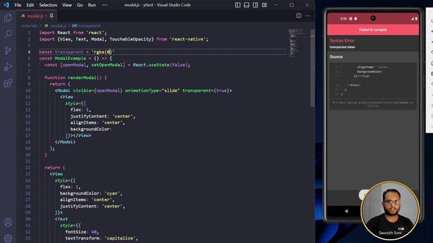Open the Manage gear icon
Viewport: 433px width, 243px height.
point(8,238)
